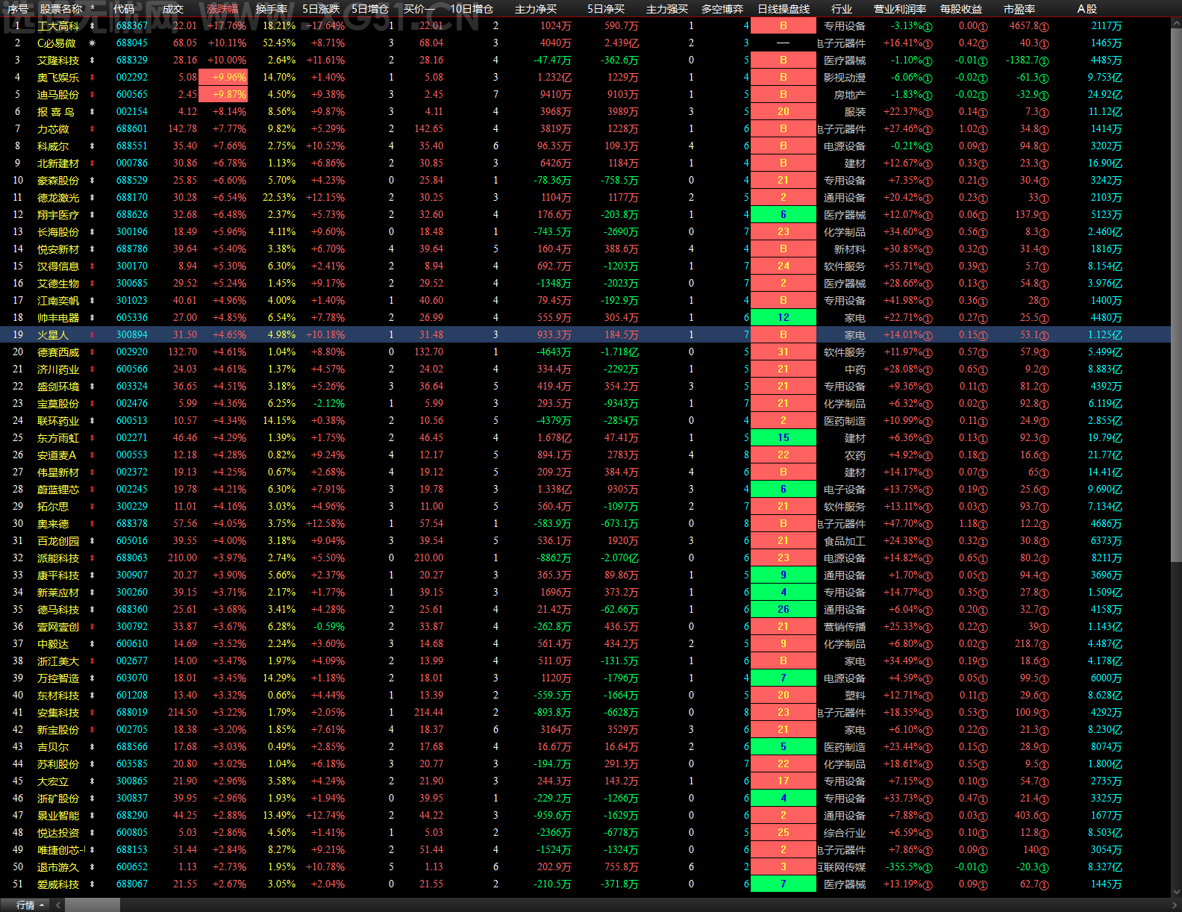
Task: Select stock name 百龙创园
Action: point(58,541)
